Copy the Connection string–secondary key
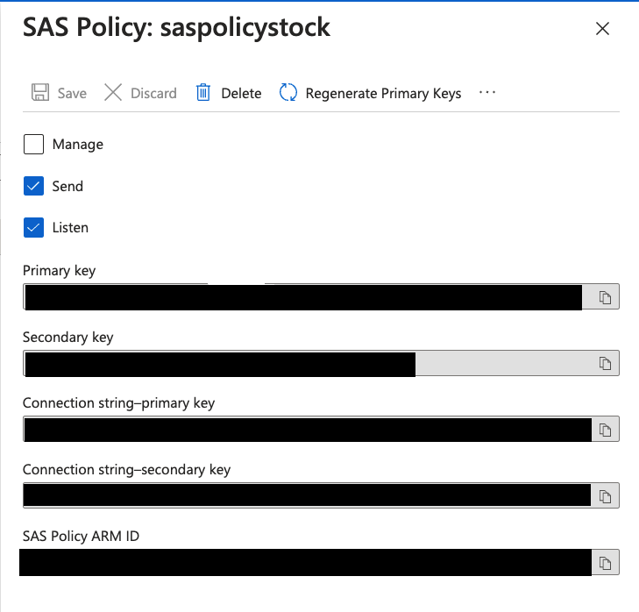The width and height of the screenshot is (639, 612). pyautogui.click(x=605, y=496)
